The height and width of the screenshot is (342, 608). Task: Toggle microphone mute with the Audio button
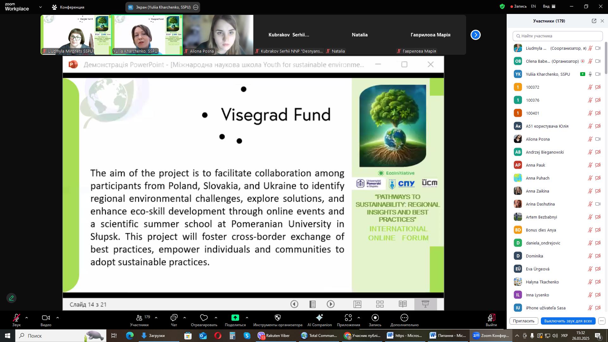(16, 318)
